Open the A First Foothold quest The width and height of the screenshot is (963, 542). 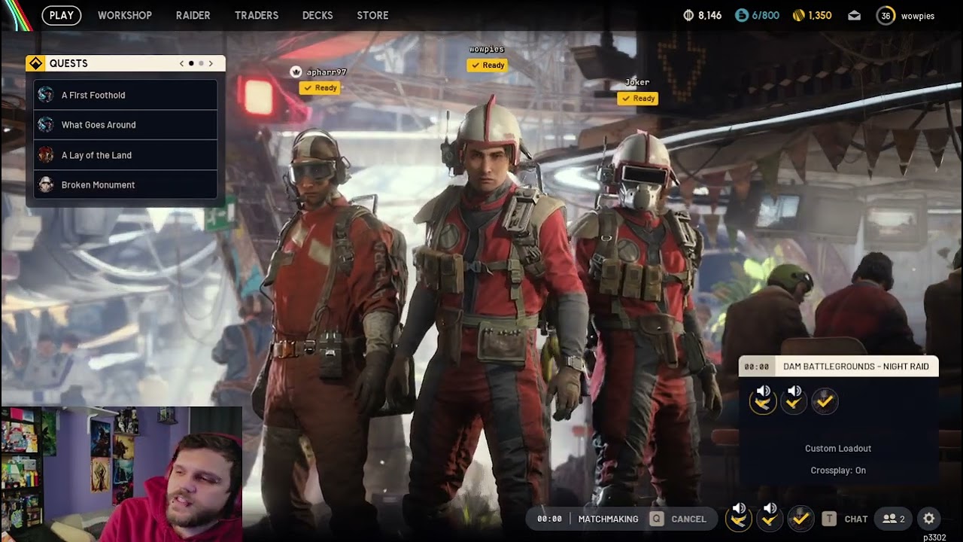click(x=125, y=95)
